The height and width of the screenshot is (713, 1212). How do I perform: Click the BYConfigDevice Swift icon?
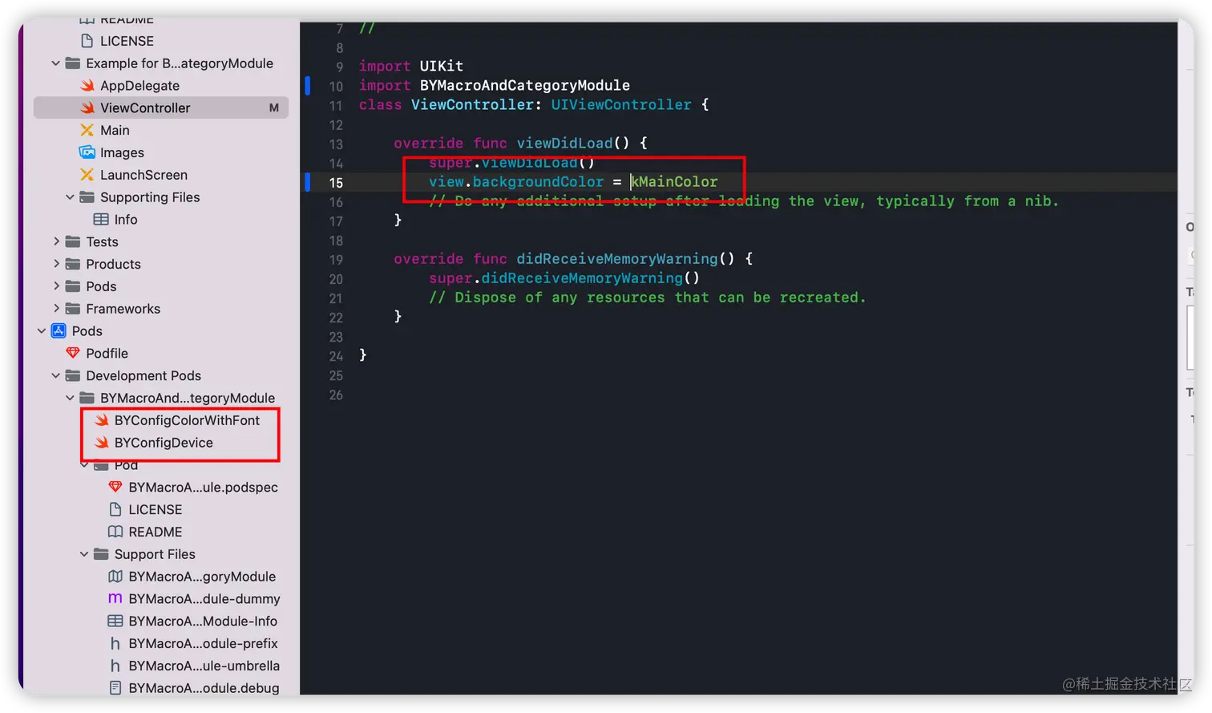pos(102,443)
